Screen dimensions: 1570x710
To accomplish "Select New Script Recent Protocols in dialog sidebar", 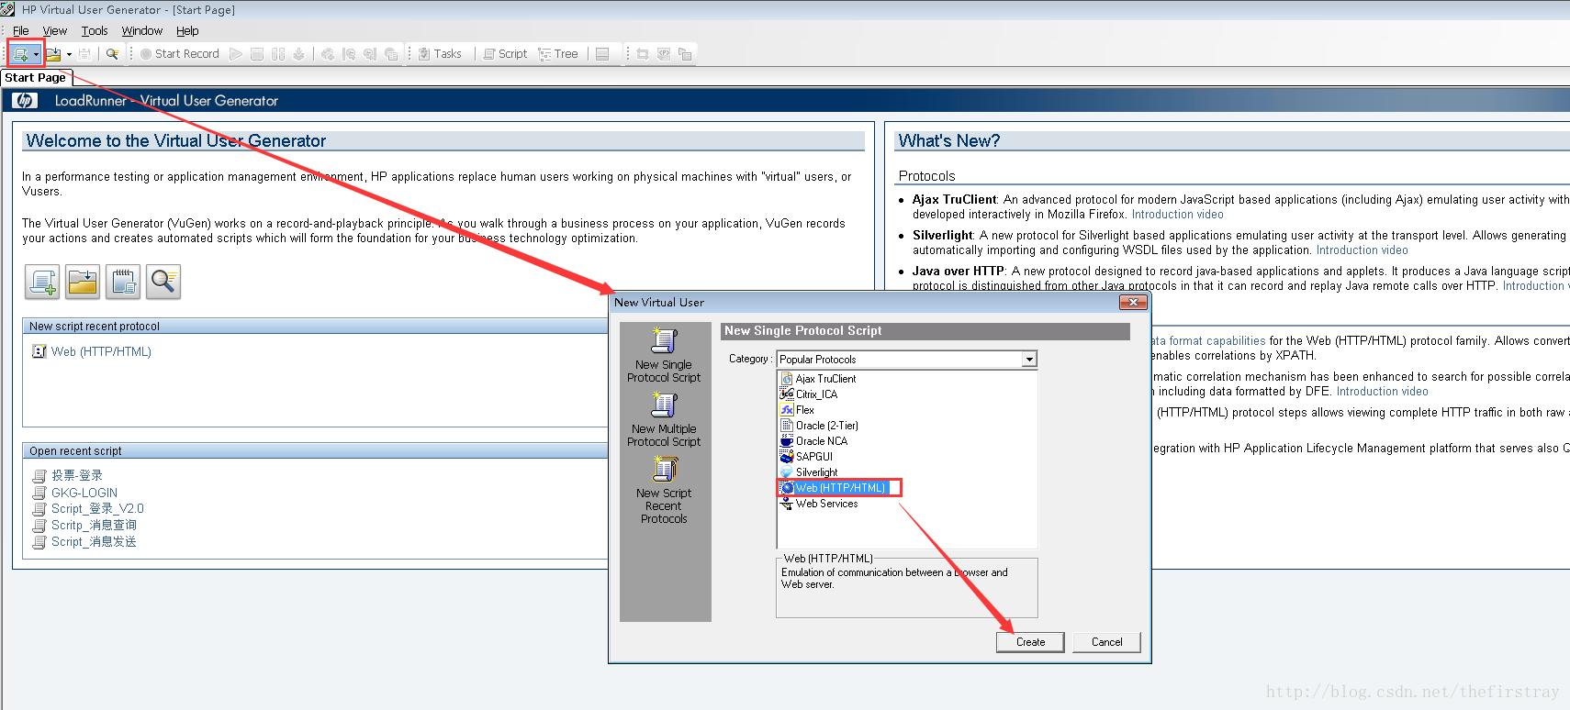I will click(664, 491).
